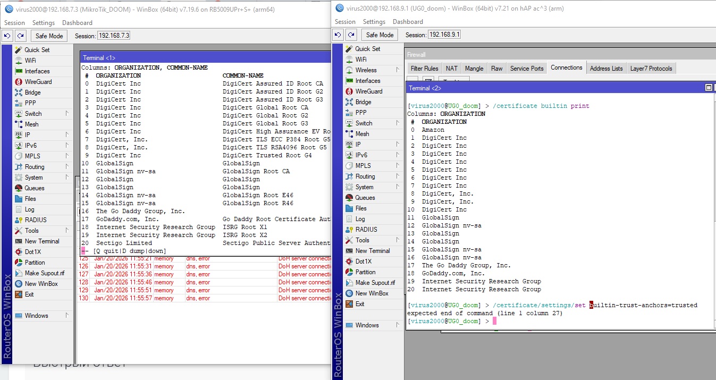Click Session address field 192.168.9.1
The image size is (716, 380).
coord(444,35)
